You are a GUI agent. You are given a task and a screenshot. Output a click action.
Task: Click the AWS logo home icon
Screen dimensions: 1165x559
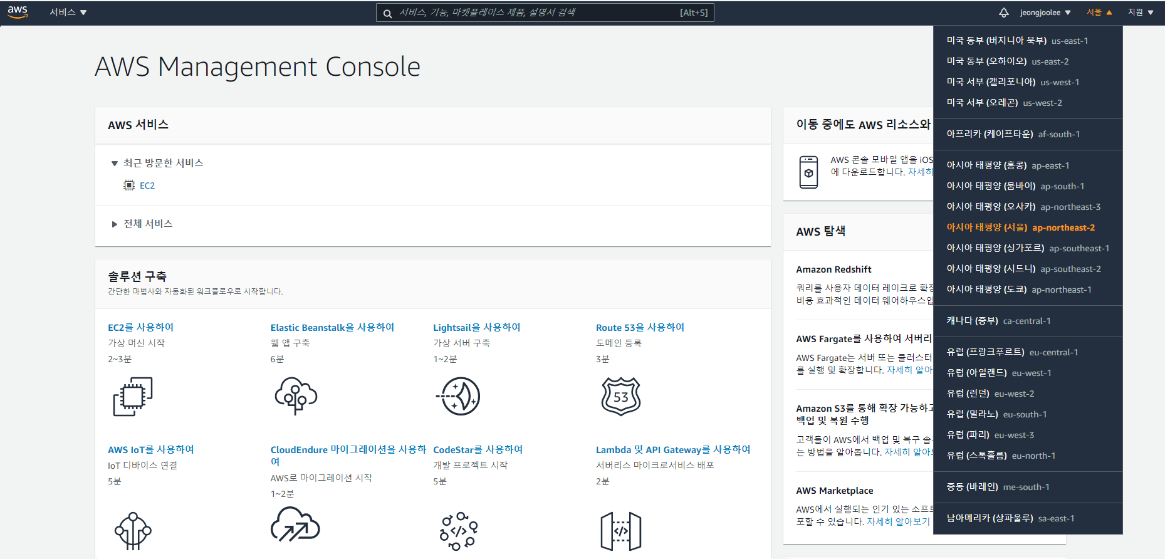tap(18, 12)
